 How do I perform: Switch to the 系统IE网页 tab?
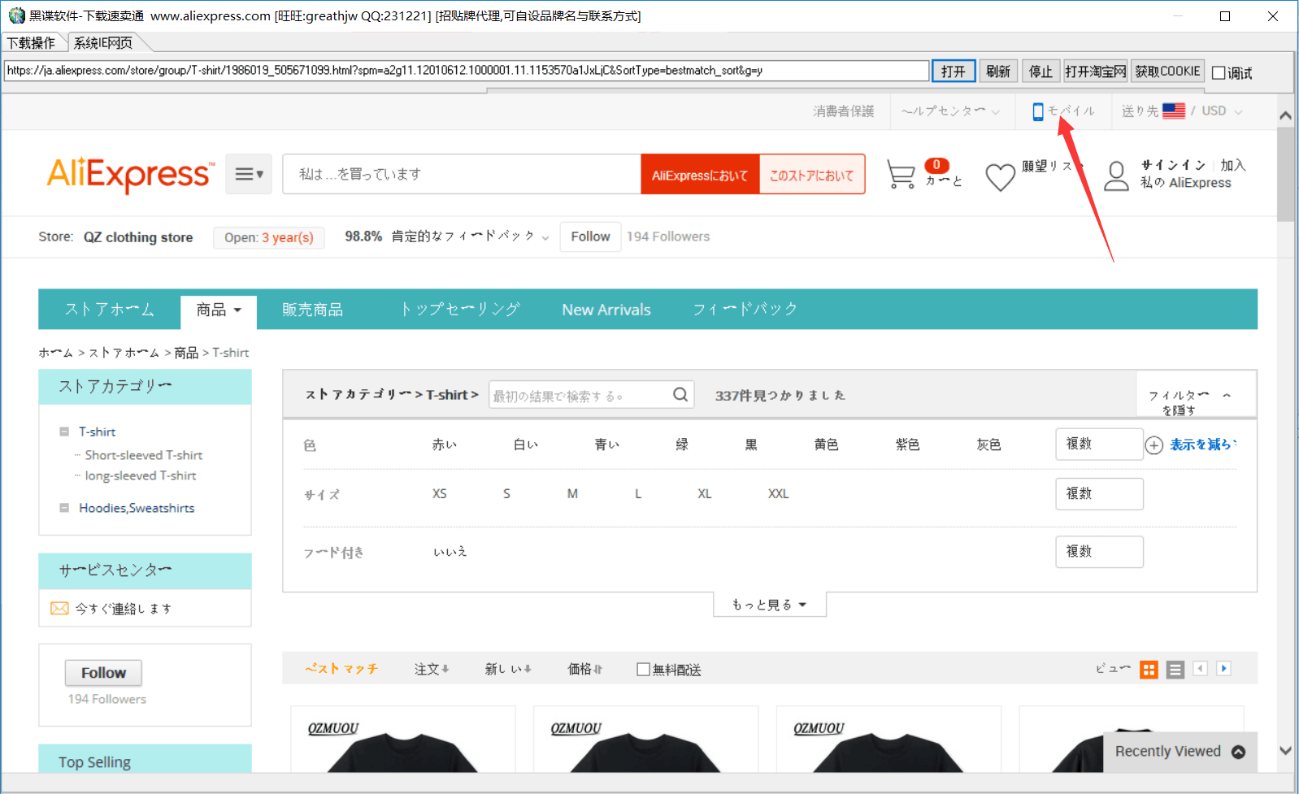104,43
